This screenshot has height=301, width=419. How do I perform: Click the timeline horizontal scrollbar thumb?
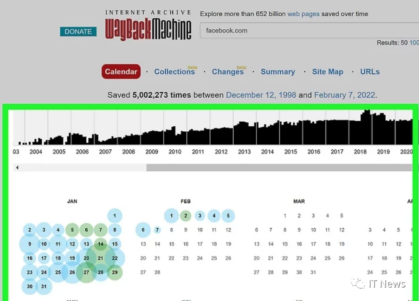point(279,167)
